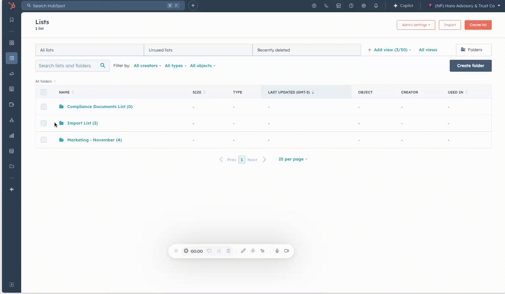Toggle microphone in recording toolbar
Screen dimensions: 505x294
click(x=277, y=251)
